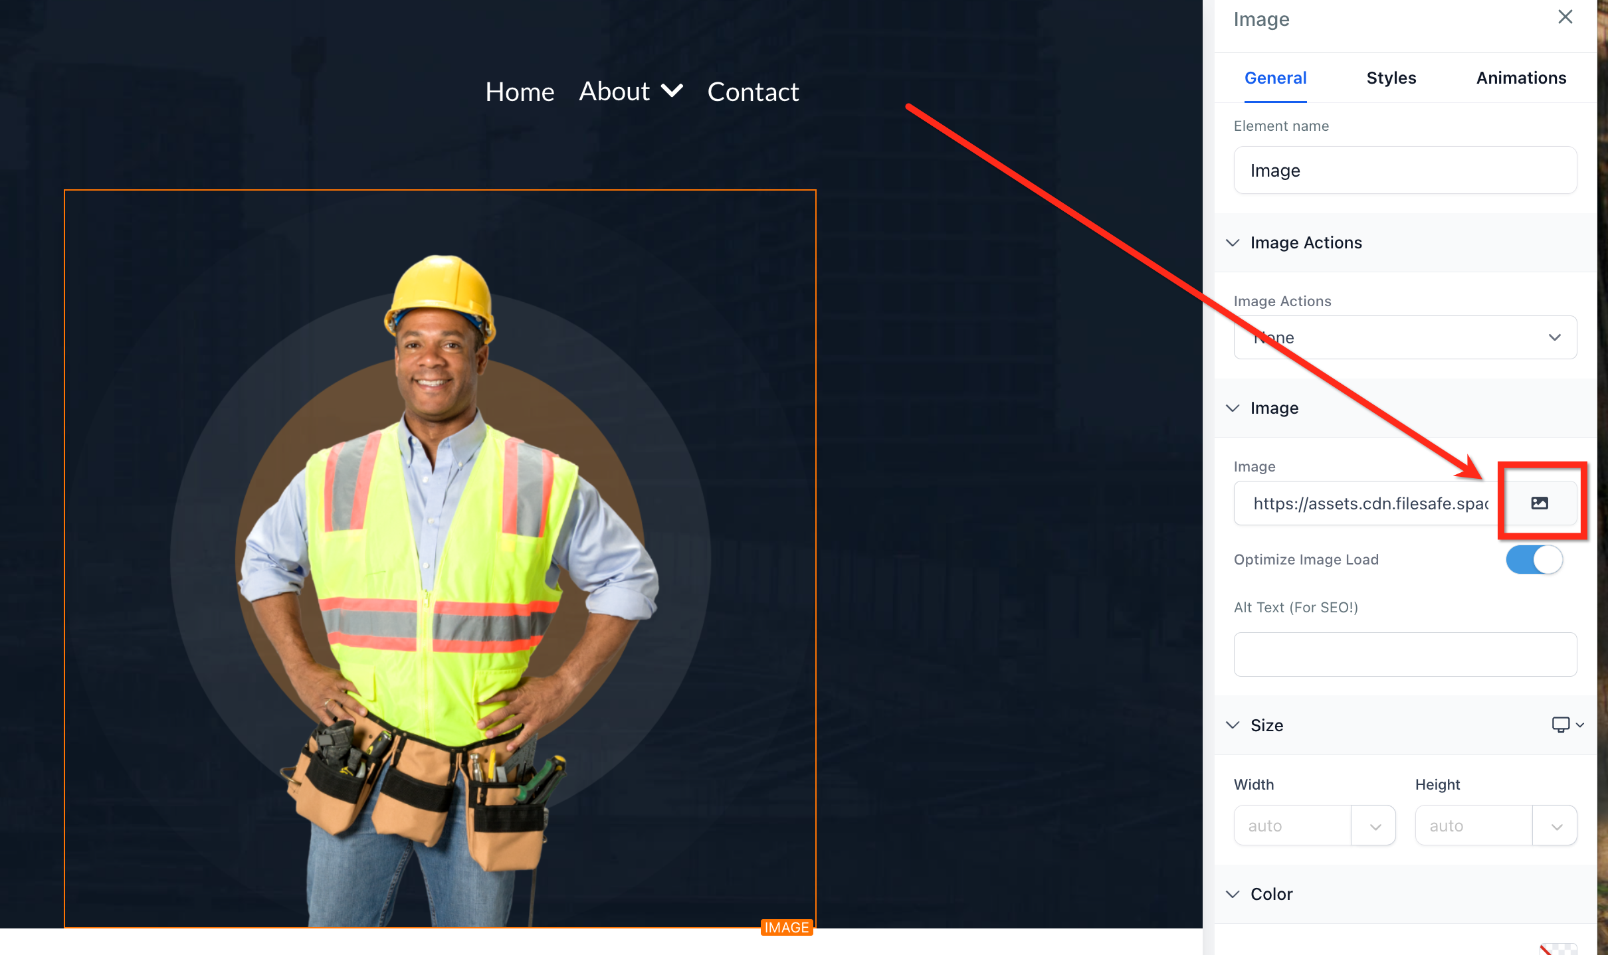
Task: Select the construction worker image element
Action: point(440,558)
